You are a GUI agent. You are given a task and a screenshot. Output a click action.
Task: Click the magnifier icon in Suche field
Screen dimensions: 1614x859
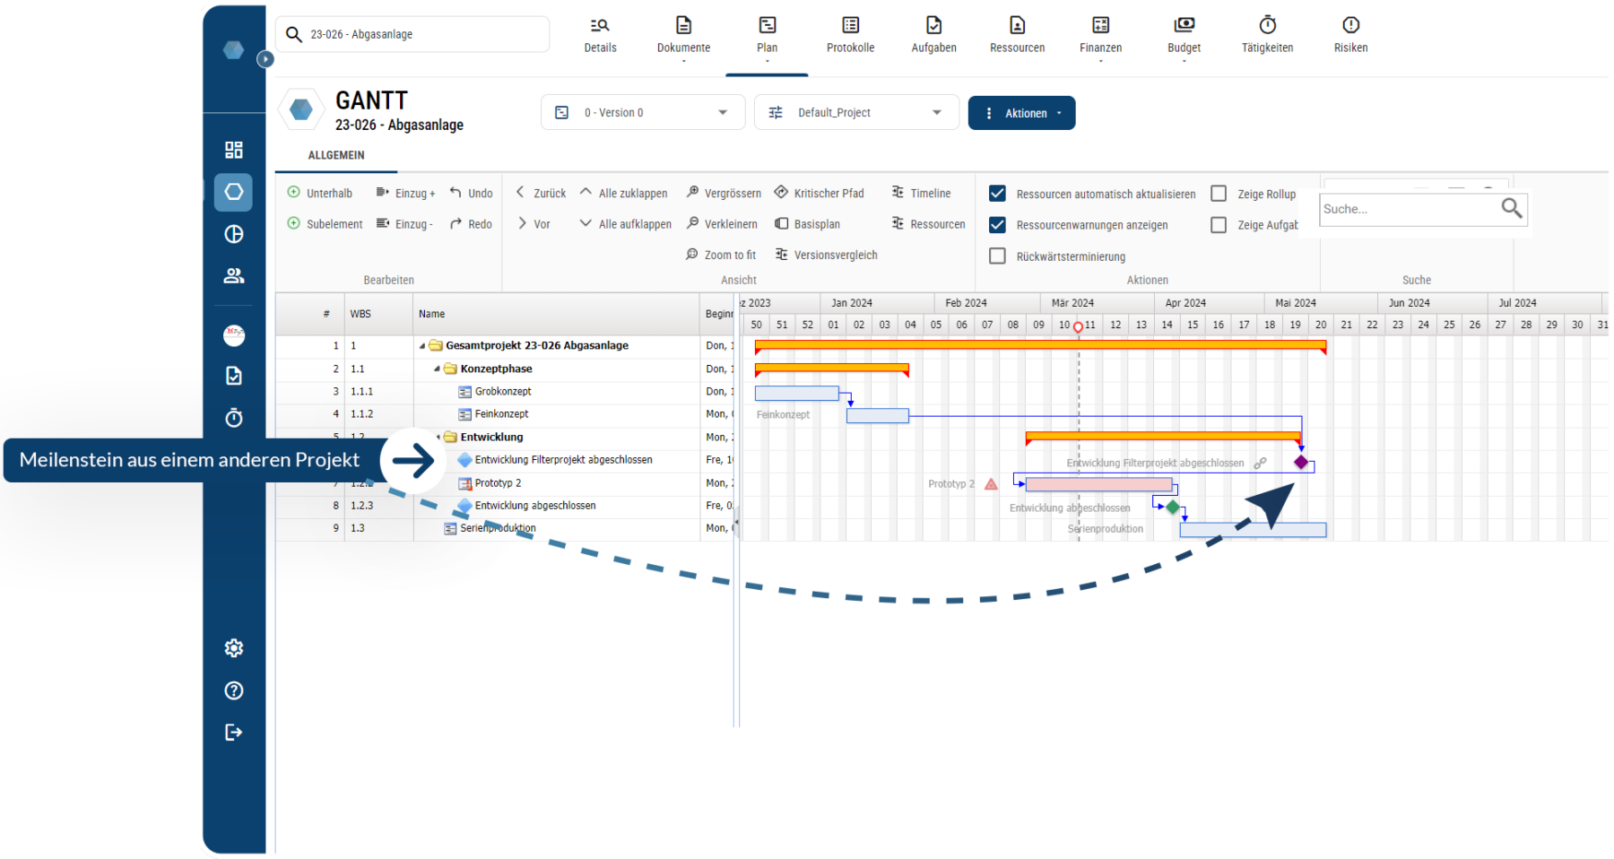coord(1511,208)
